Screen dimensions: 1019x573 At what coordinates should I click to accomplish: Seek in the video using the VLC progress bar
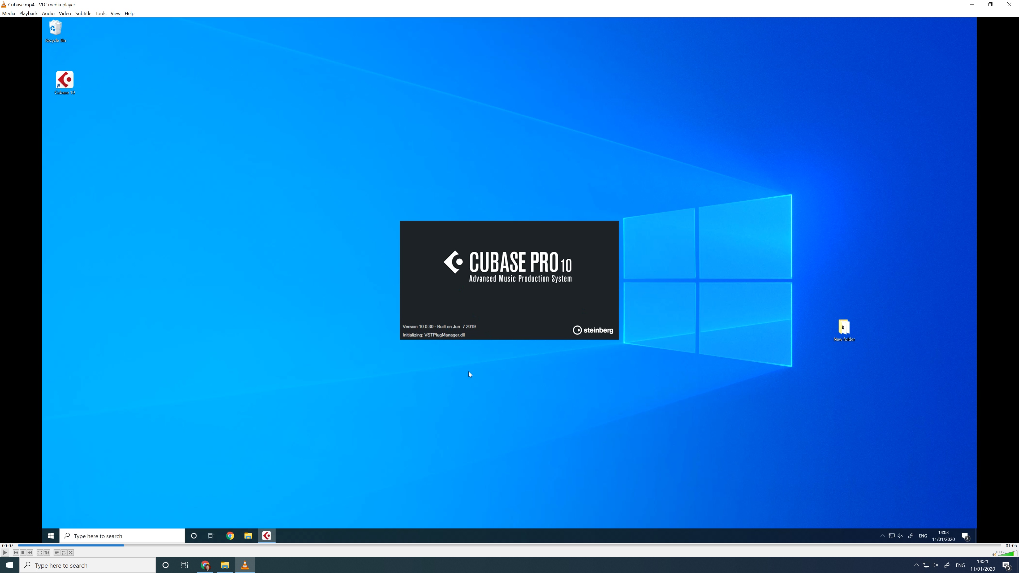click(x=509, y=545)
